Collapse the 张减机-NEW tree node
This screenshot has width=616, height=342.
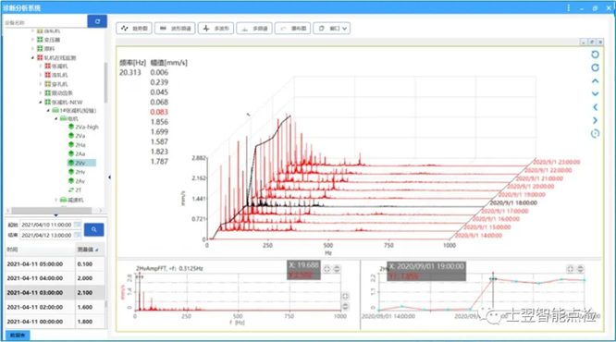point(41,102)
